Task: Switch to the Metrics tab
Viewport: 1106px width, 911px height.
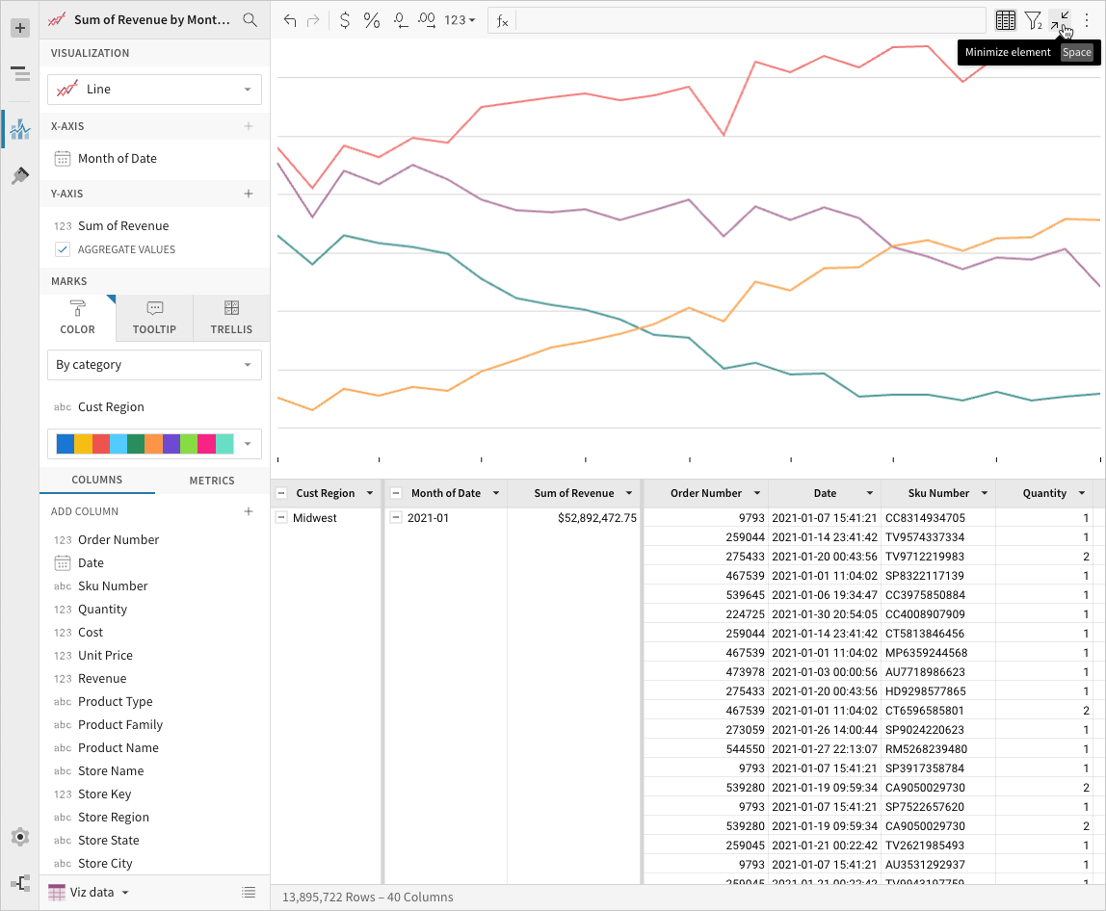Action: coord(212,481)
